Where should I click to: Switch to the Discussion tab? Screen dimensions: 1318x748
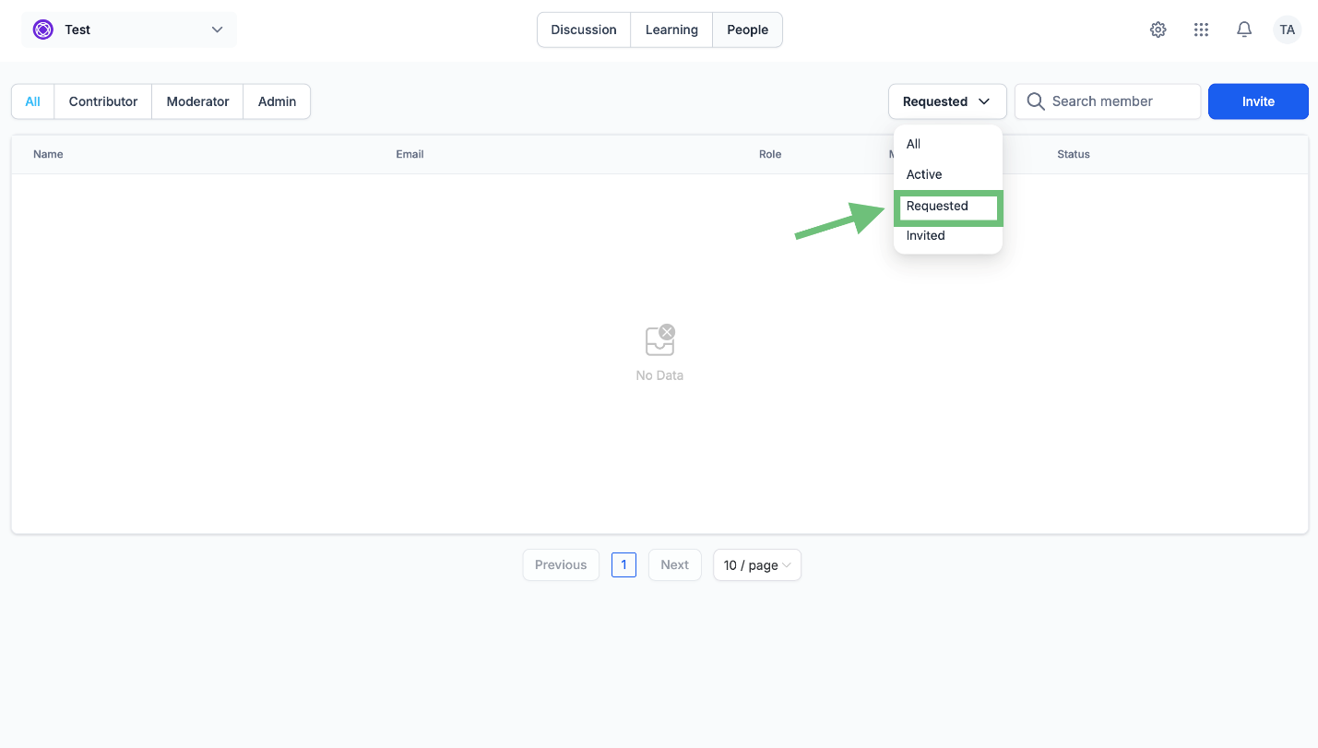[x=584, y=30]
